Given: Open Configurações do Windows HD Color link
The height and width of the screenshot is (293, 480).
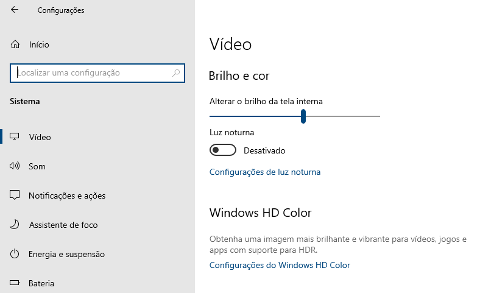Looking at the screenshot, I should (x=280, y=265).
